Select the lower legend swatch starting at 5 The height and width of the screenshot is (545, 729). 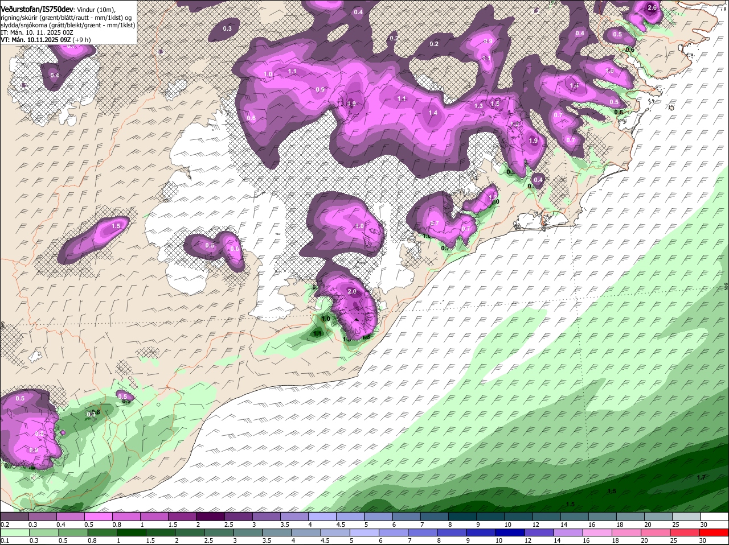pos(364,532)
